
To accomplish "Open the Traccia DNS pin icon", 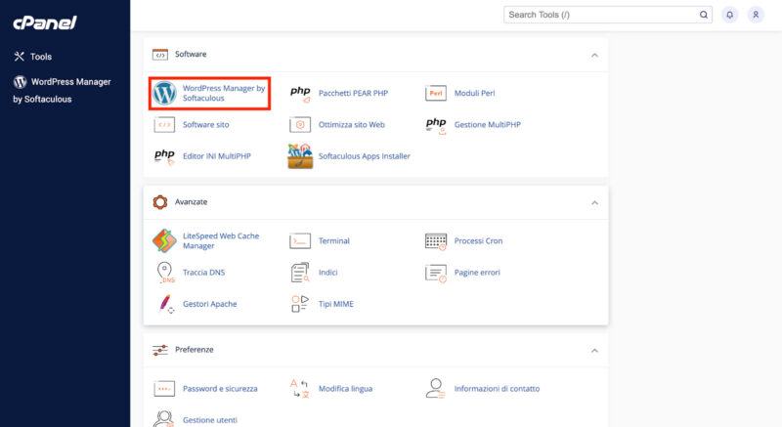I will (x=165, y=273).
